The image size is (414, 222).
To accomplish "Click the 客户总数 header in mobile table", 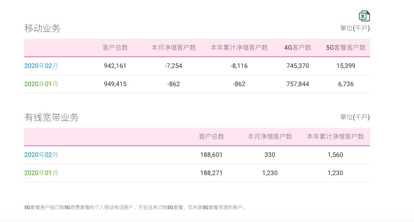I will coord(115,48).
